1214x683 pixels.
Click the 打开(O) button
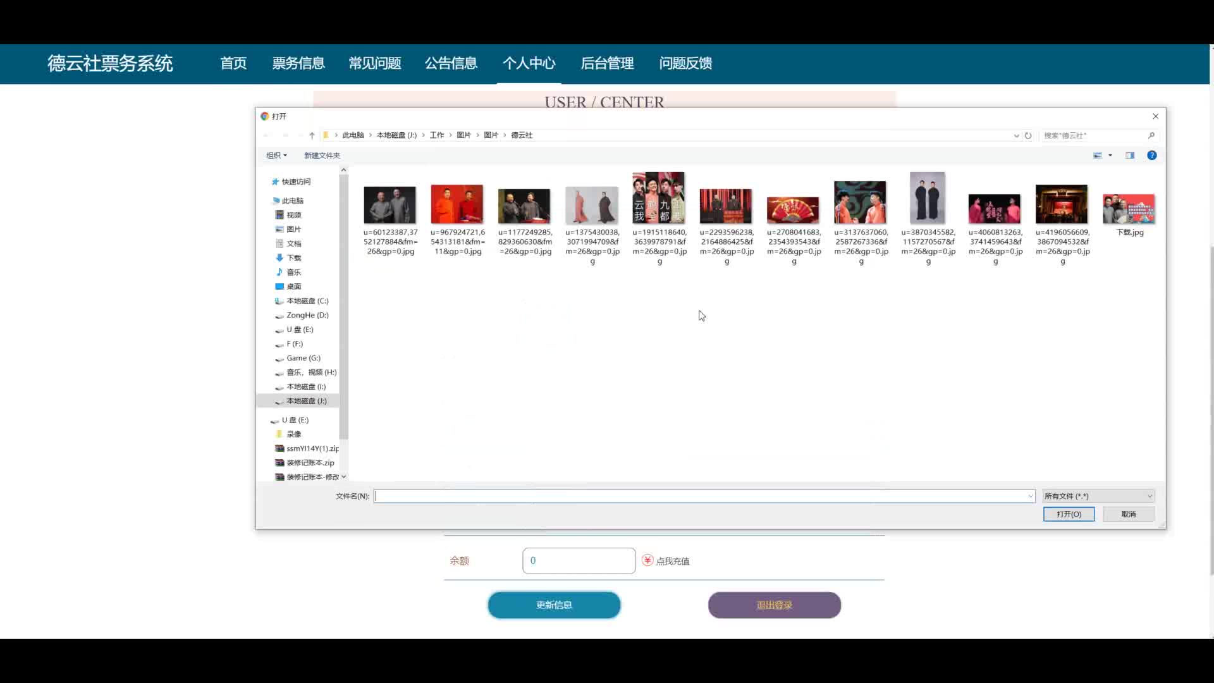click(x=1069, y=514)
